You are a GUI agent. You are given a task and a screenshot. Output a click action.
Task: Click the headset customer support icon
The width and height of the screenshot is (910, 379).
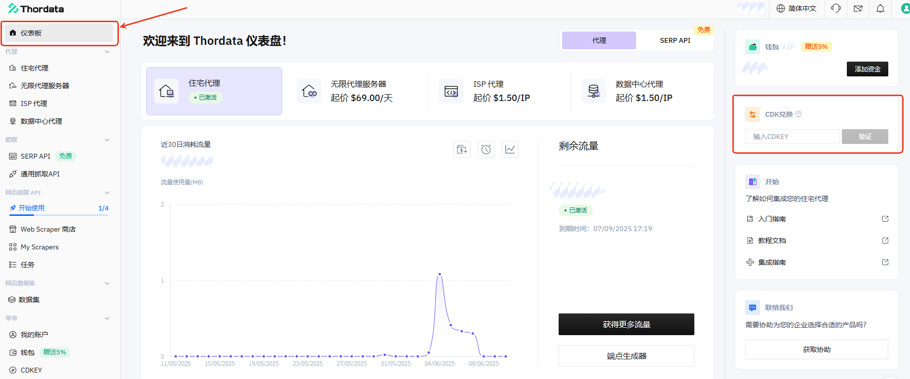pyautogui.click(x=836, y=8)
